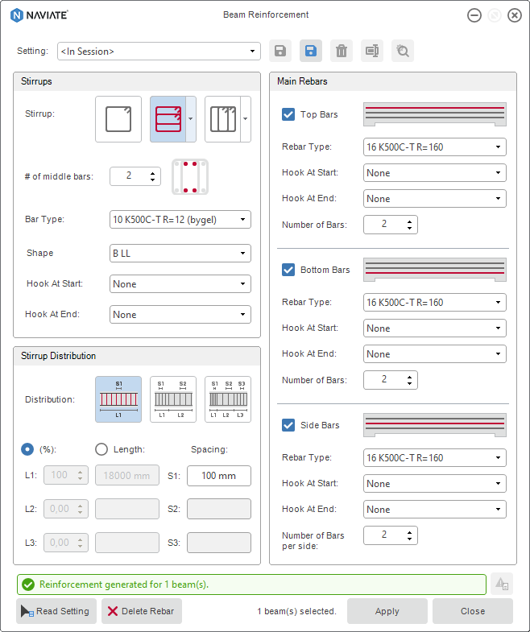The width and height of the screenshot is (530, 632).
Task: Choose the two-zone S1 S2 distribution
Action: [x=172, y=399]
